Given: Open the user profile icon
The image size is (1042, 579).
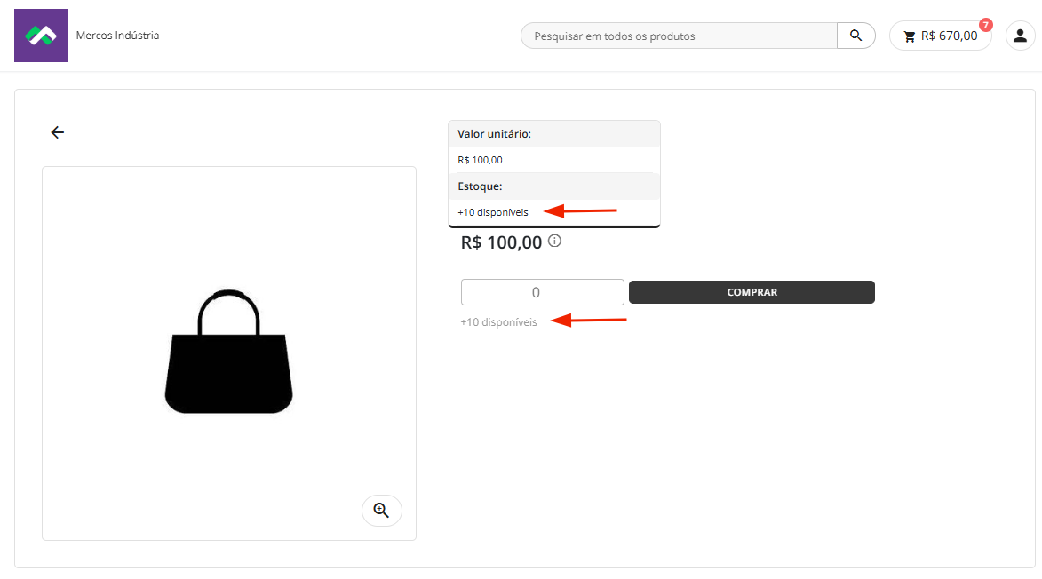Looking at the screenshot, I should click(x=1018, y=36).
